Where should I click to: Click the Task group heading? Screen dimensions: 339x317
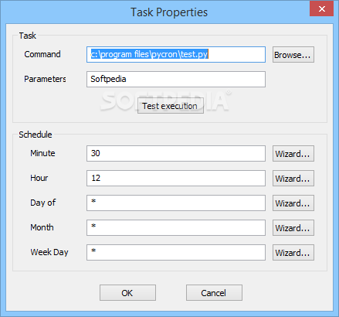pos(28,36)
